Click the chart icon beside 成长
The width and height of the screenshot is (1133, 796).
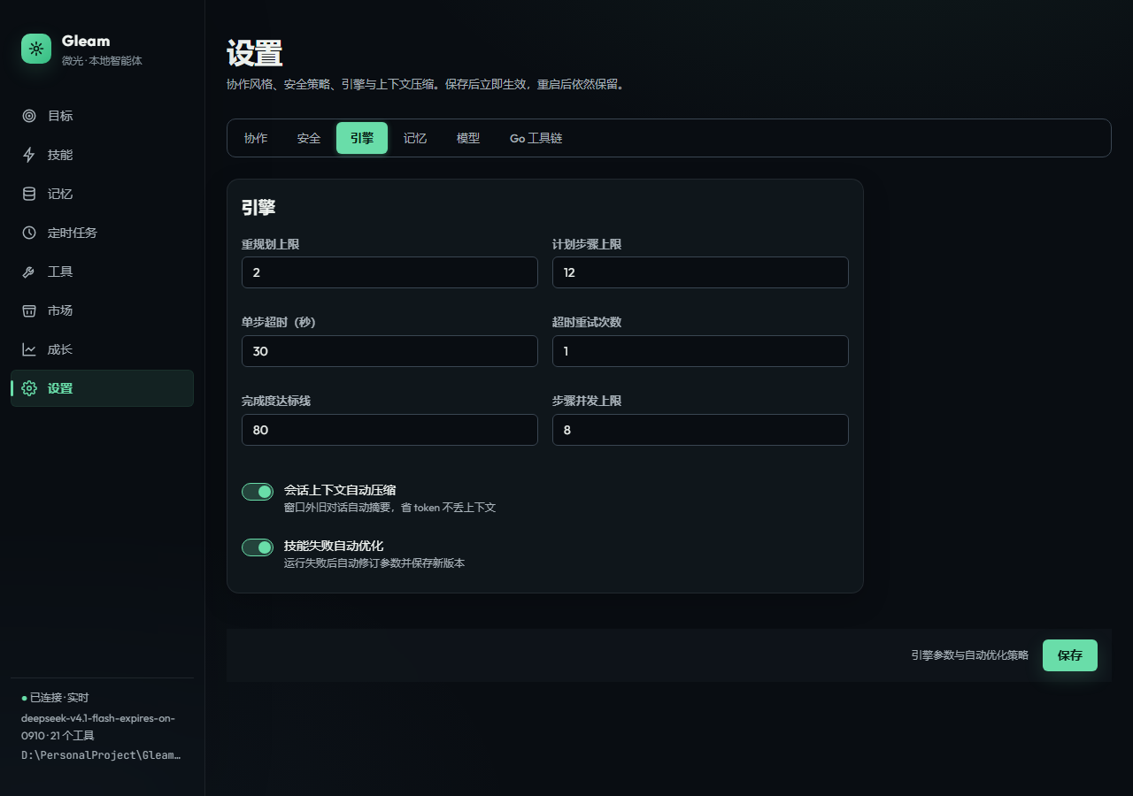tap(29, 349)
